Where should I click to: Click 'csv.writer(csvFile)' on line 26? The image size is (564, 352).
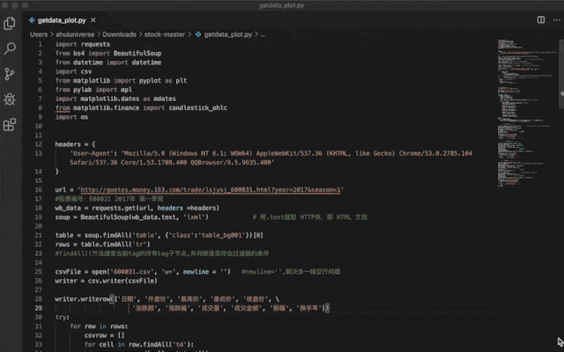[x=122, y=281]
